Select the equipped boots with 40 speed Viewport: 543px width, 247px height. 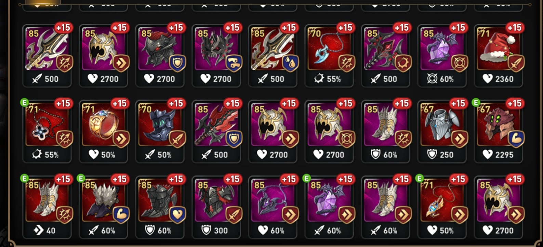click(47, 207)
